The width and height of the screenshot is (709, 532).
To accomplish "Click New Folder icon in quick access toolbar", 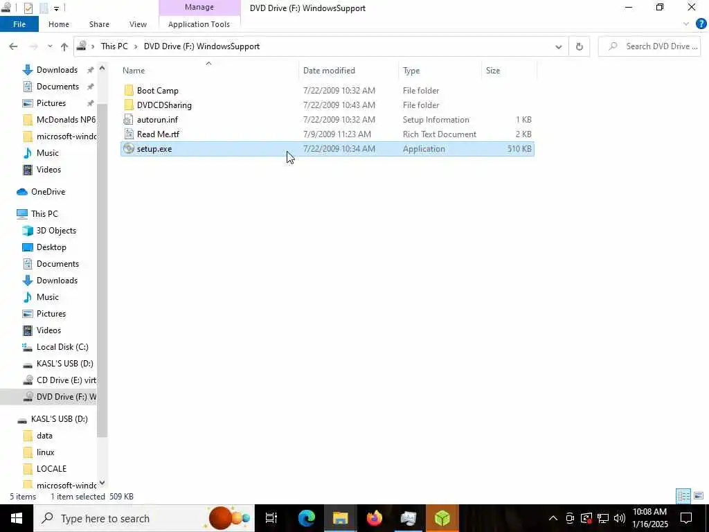I will 44,8.
